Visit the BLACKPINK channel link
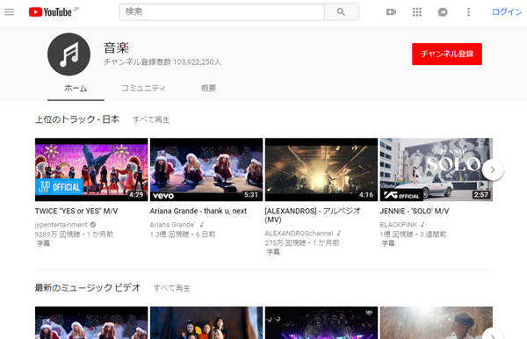This screenshot has height=339, width=527. pyautogui.click(x=398, y=225)
